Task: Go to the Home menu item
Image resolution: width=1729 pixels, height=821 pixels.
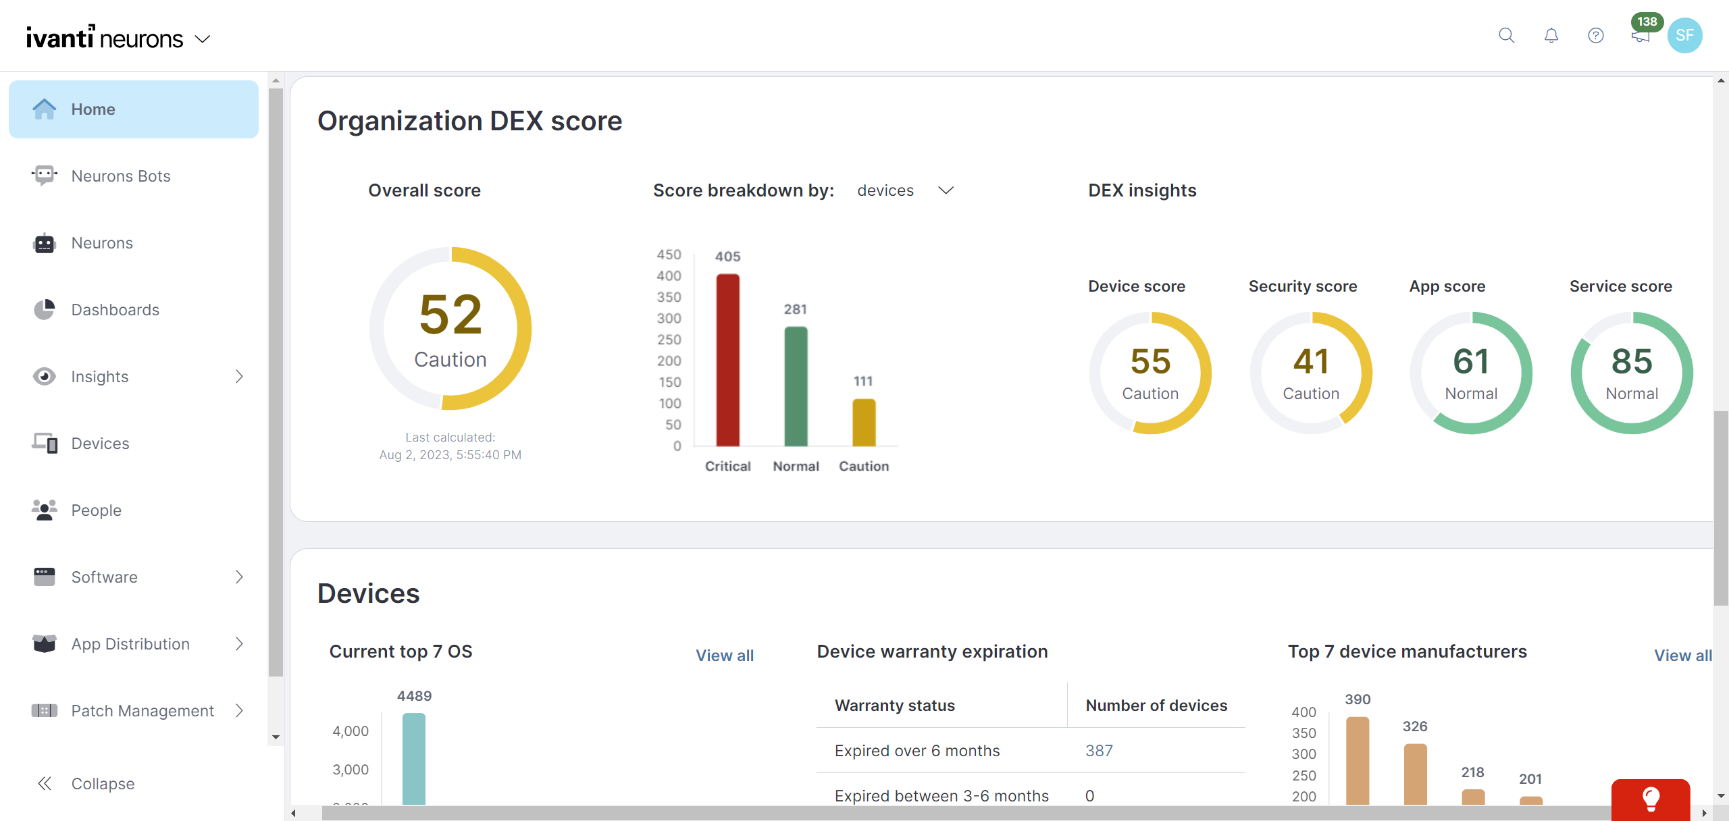Action: [134, 109]
